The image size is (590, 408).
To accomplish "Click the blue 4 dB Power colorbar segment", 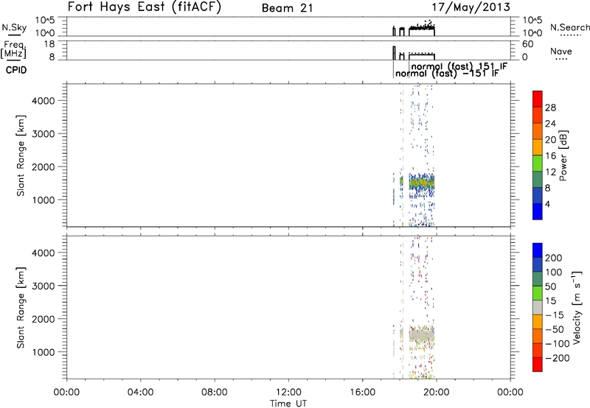I will pyautogui.click(x=538, y=211).
